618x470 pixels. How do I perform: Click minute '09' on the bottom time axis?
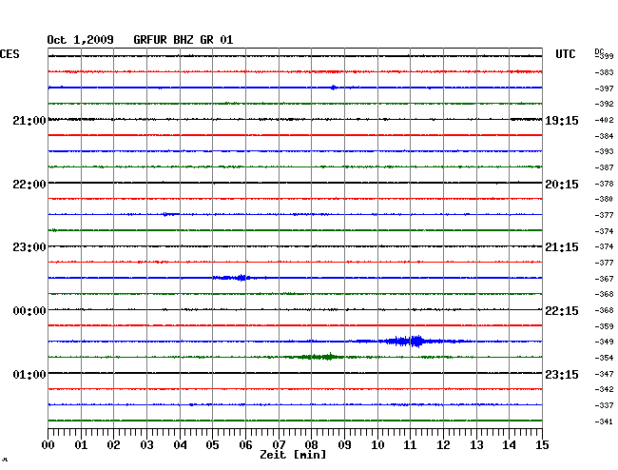(x=344, y=445)
